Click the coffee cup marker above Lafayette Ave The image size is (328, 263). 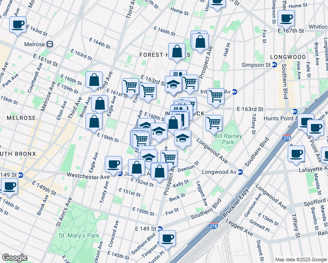point(296,154)
